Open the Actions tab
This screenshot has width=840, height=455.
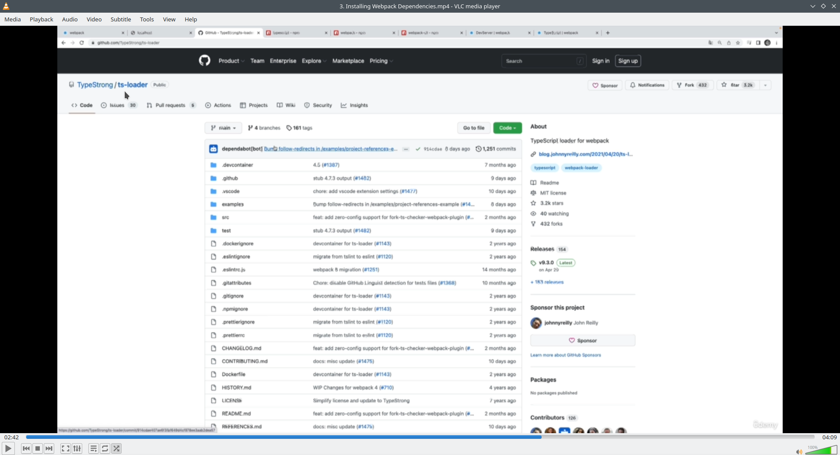click(x=218, y=105)
